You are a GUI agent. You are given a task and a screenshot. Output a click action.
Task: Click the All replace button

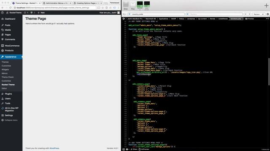click(263, 14)
